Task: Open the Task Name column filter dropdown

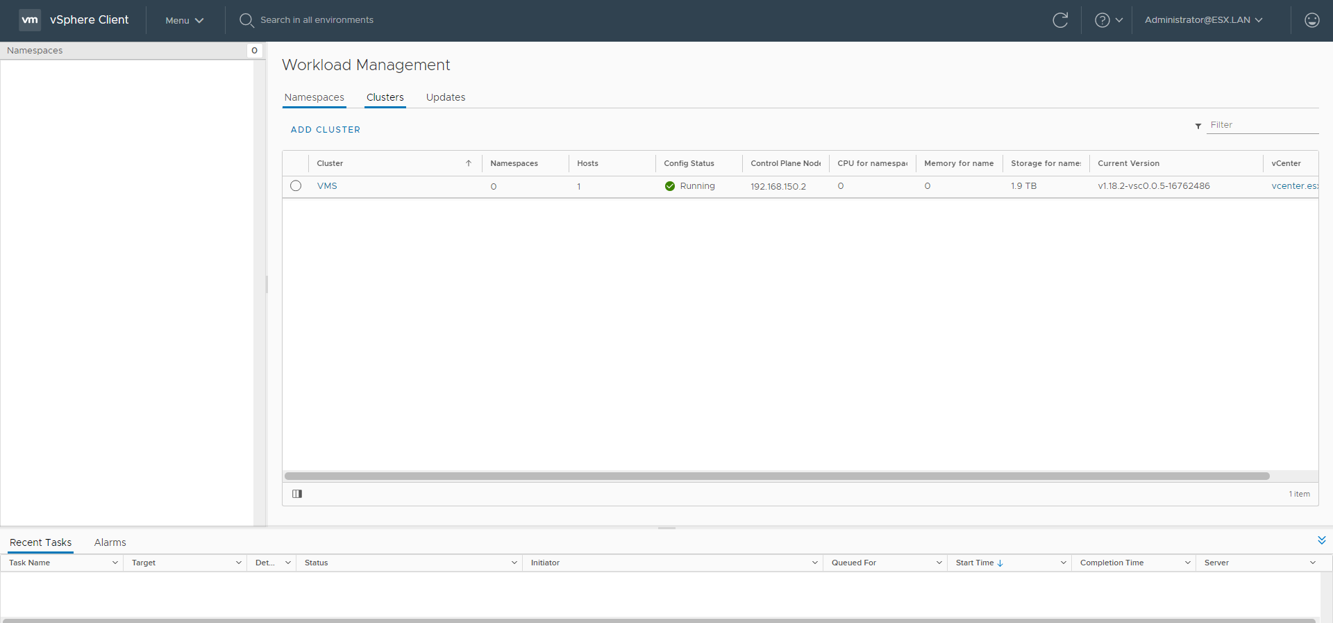Action: [x=115, y=563]
